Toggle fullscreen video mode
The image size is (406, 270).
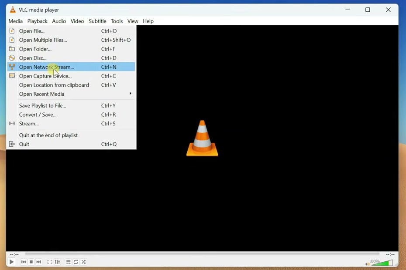pyautogui.click(x=50, y=262)
